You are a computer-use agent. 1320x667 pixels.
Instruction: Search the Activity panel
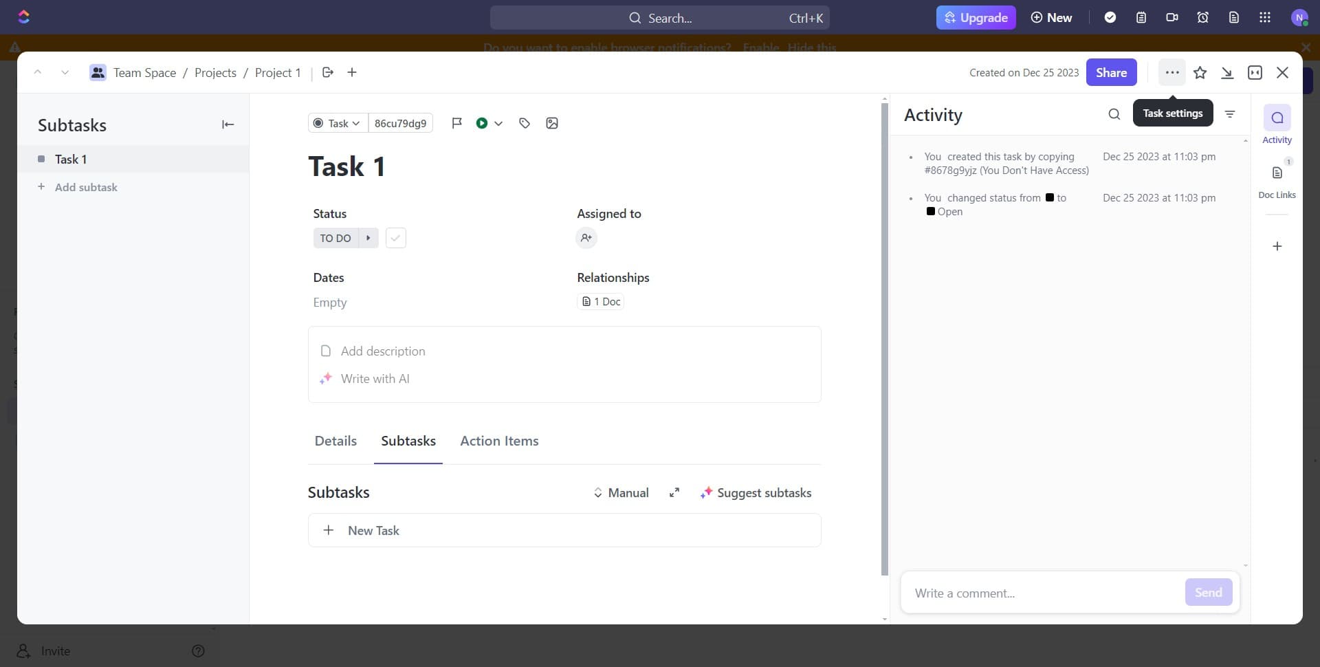(1114, 114)
